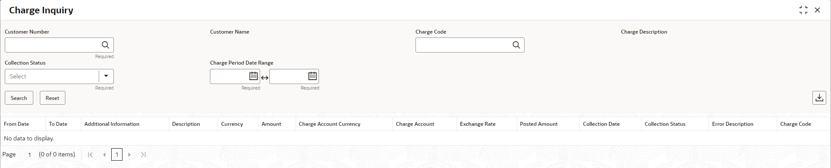Screen dimensions: 831x168
Task: Click the Posted Amount column header
Action: point(538,124)
